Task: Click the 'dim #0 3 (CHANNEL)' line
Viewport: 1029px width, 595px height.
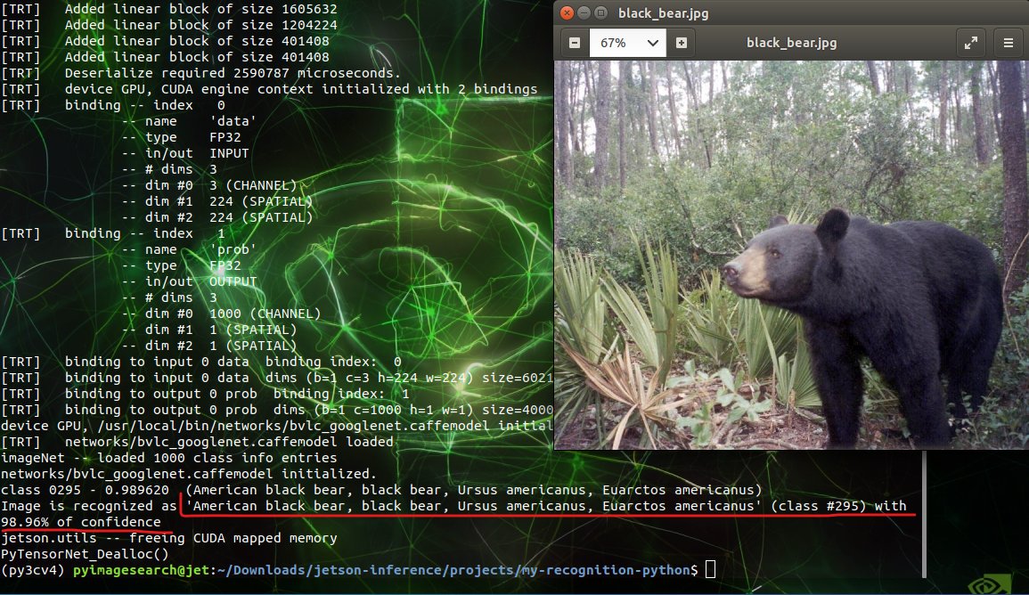Action: coord(209,185)
